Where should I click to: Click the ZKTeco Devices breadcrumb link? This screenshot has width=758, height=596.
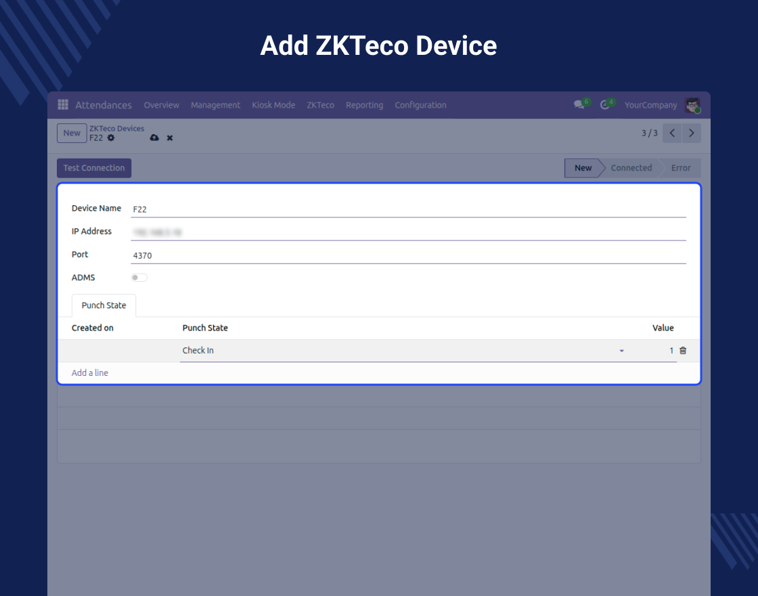tap(116, 128)
